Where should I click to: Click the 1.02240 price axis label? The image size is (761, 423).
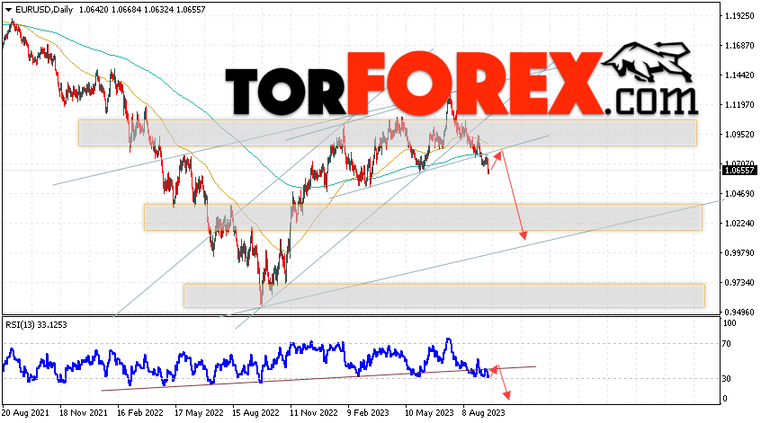[x=739, y=224]
